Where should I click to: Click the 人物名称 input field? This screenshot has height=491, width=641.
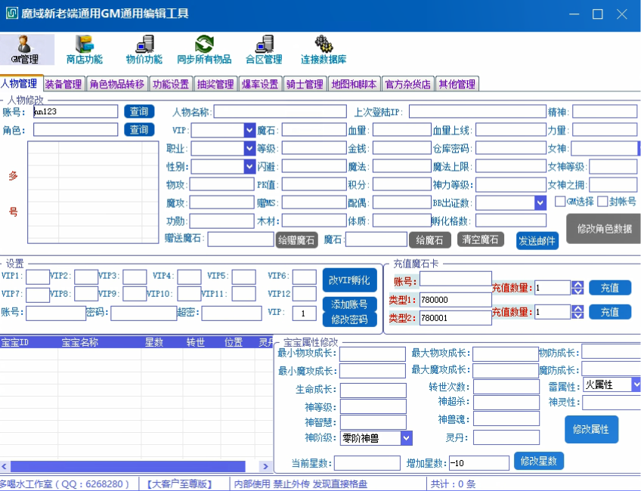(280, 112)
